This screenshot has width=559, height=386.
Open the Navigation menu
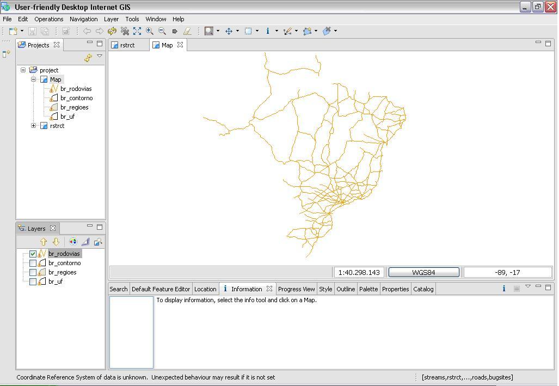(x=83, y=19)
